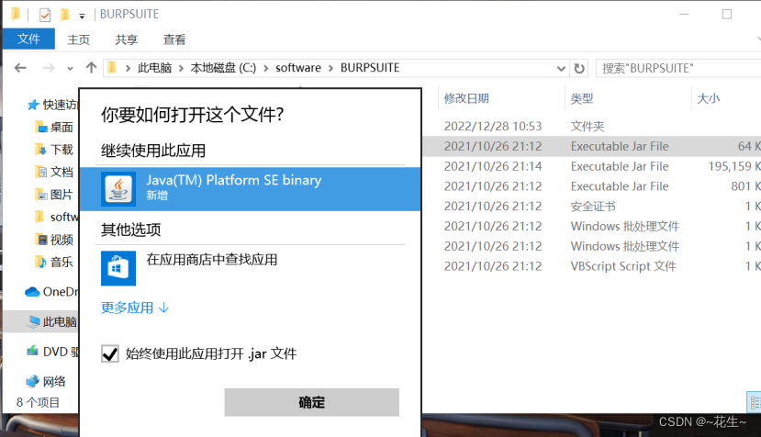This screenshot has height=437, width=761.
Task: Click the properties checkmark icon in title bar
Action: (45, 15)
